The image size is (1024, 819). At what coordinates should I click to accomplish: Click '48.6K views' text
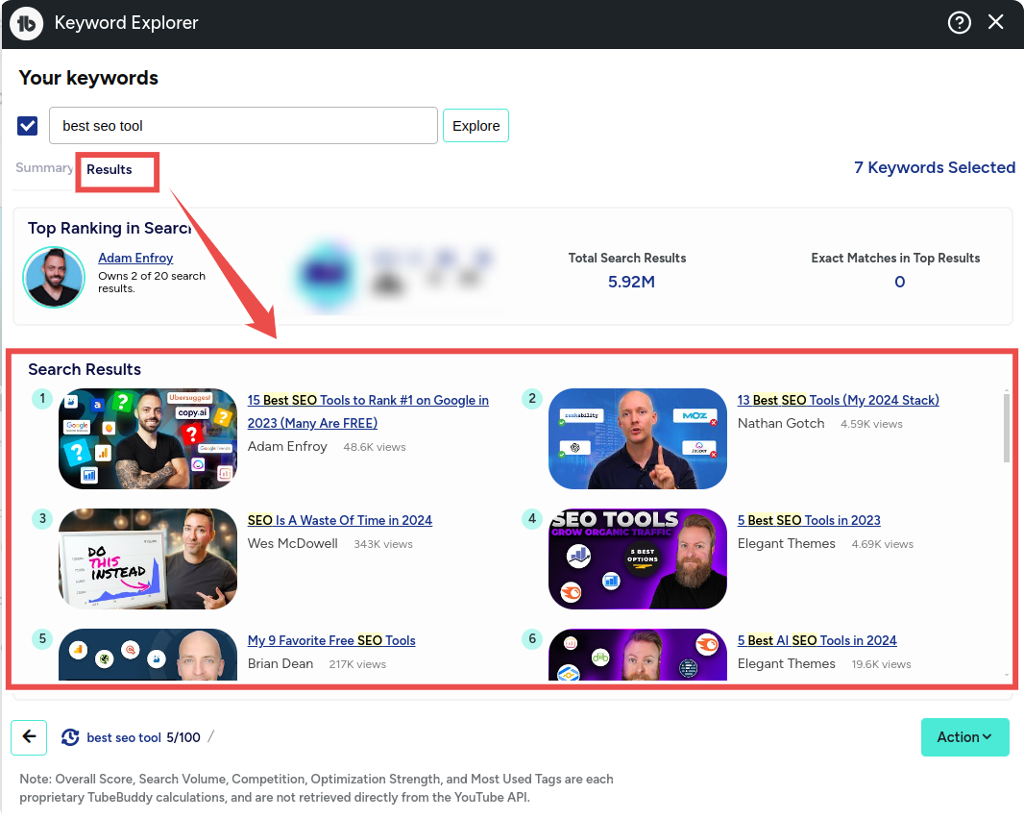pos(375,447)
